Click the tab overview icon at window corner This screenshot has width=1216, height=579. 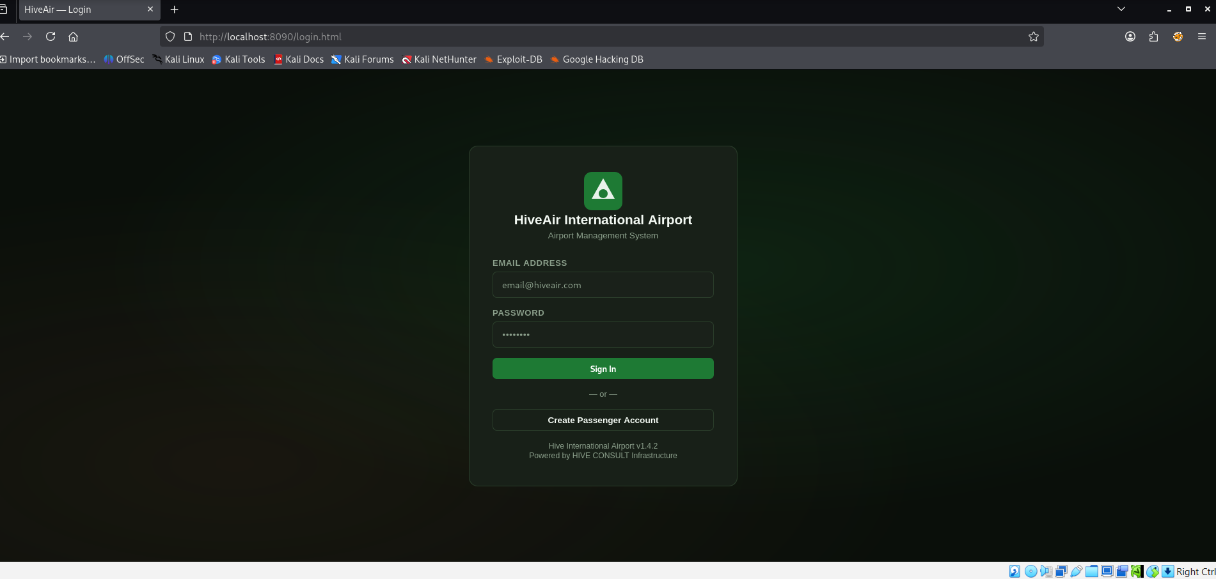(x=3, y=10)
